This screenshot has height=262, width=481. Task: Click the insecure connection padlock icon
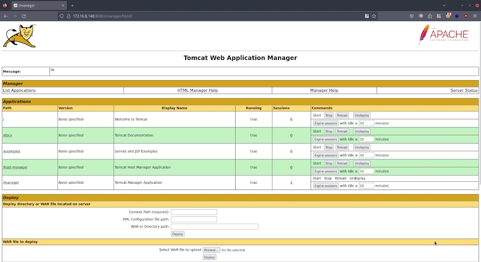click(68, 16)
